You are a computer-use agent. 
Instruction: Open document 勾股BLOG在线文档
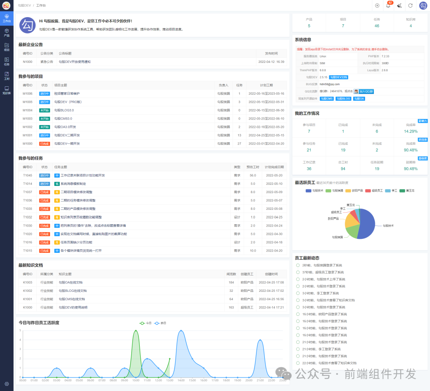pyautogui.click(x=72, y=291)
